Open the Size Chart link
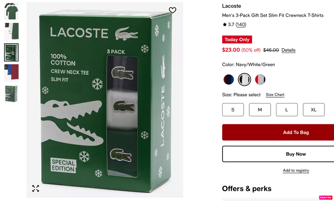Viewport: 334px width, 201px height. [275, 95]
